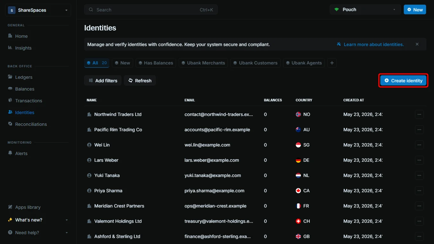
Task: Select Identities in the sidebar
Action: click(24, 112)
